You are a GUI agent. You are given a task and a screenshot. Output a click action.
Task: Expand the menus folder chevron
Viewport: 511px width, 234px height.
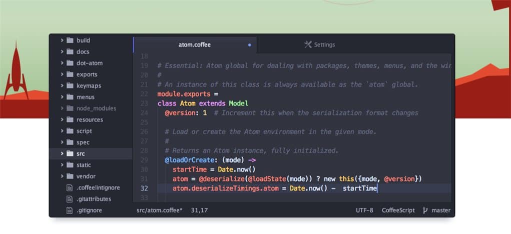coord(62,97)
